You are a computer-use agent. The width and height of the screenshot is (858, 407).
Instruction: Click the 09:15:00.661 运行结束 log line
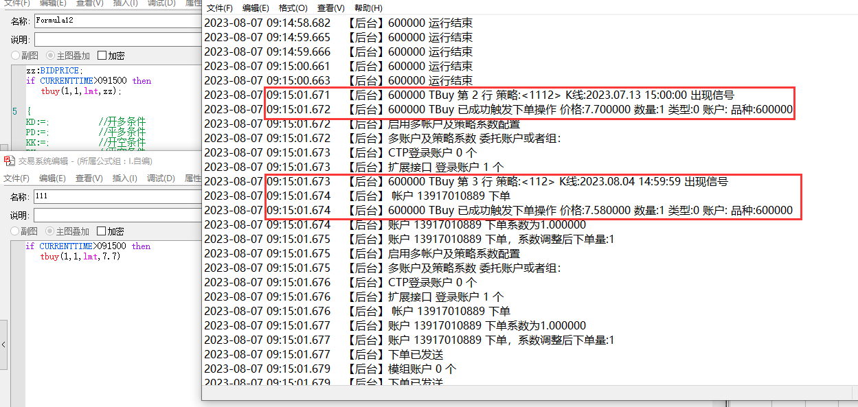point(339,67)
